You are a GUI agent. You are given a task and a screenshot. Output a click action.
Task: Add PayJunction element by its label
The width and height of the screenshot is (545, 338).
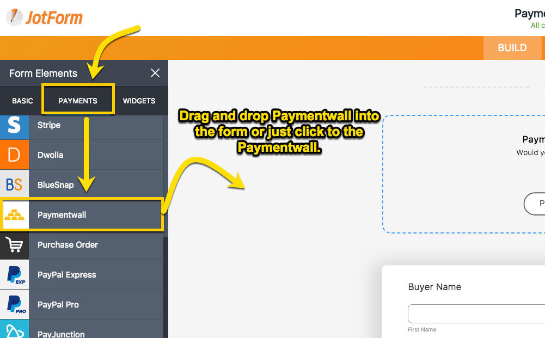coord(61,334)
